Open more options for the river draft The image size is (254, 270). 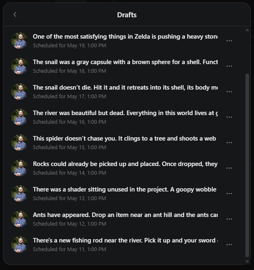coord(229,117)
